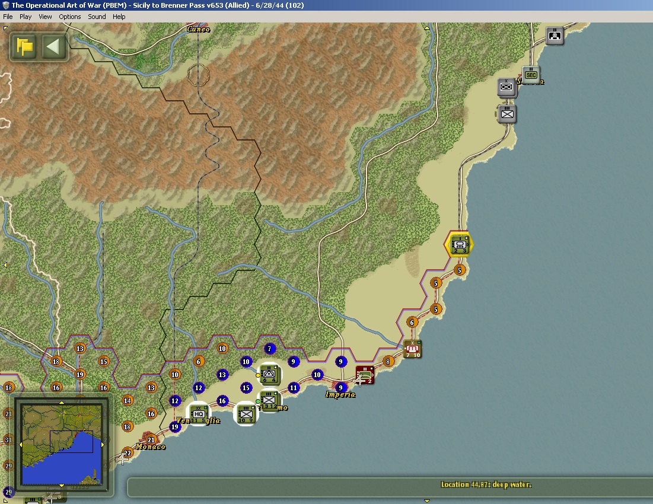Open the Play menu
This screenshot has width=653, height=504.
coord(26,17)
